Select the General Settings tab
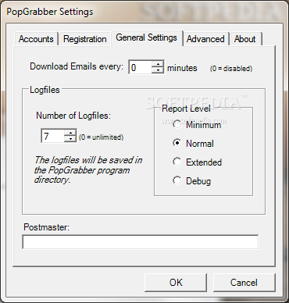289x303 pixels. click(147, 37)
